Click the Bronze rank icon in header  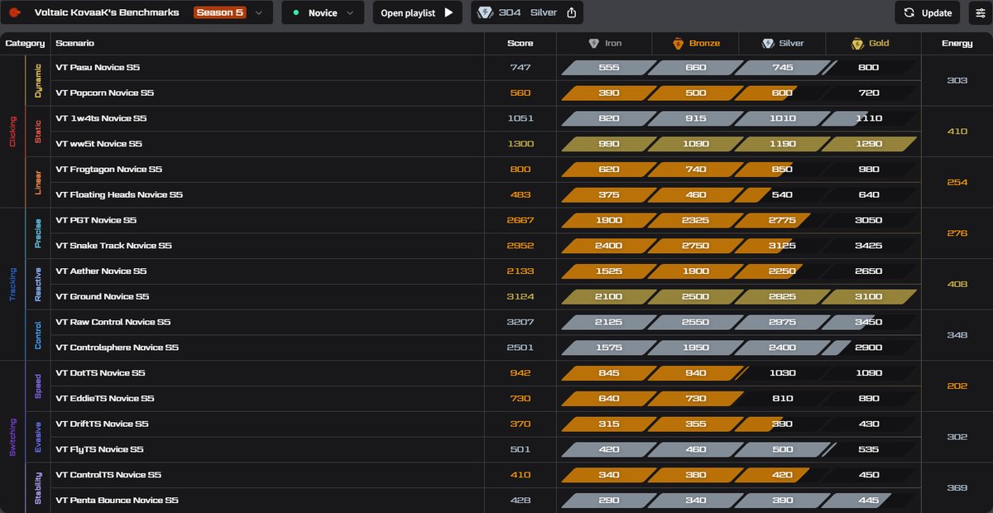tap(678, 43)
